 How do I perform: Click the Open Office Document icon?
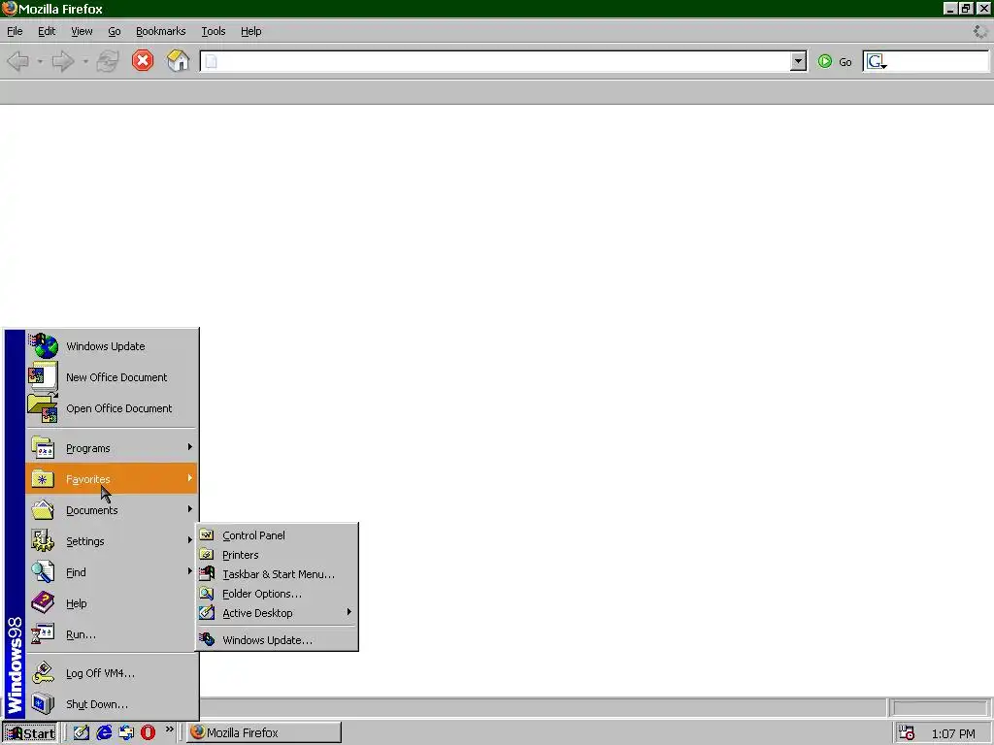pos(43,408)
